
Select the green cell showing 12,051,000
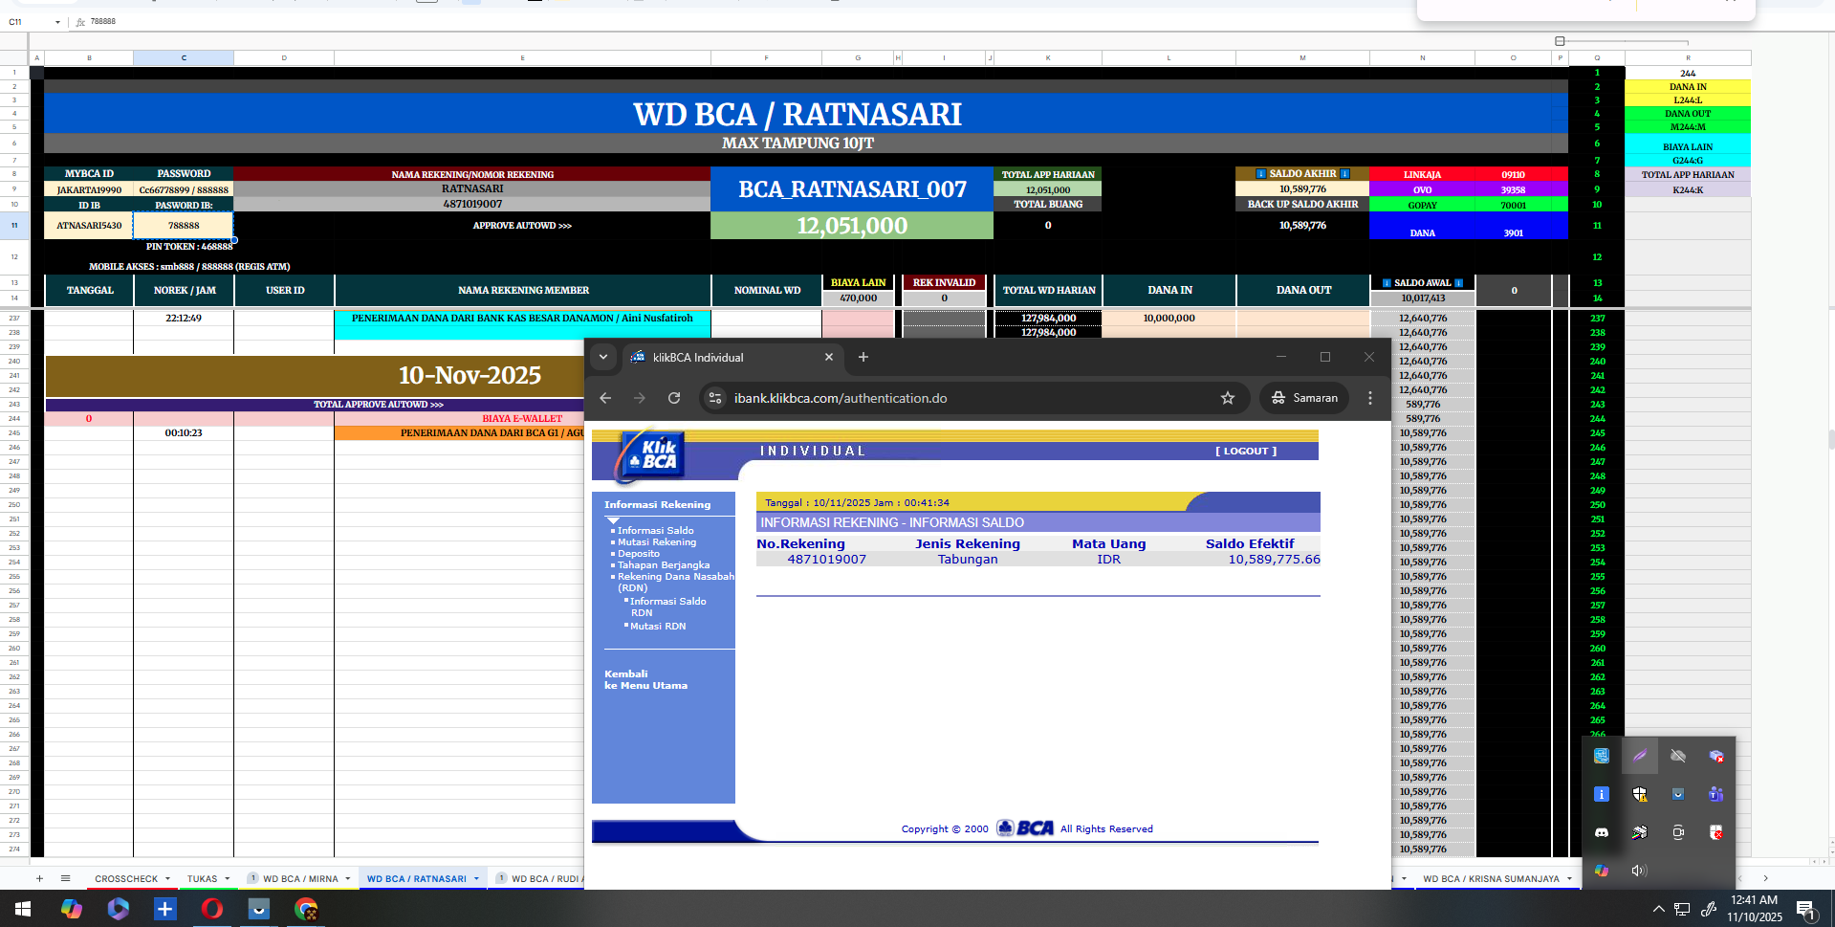852,226
